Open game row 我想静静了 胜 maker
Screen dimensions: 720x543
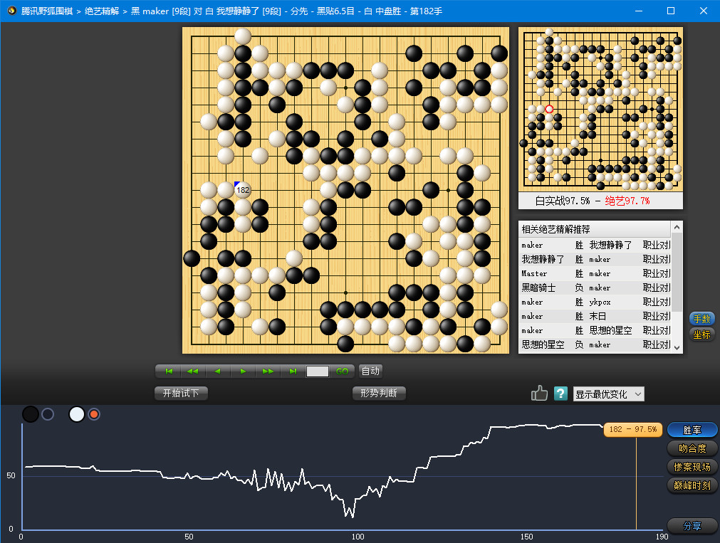tap(595, 259)
